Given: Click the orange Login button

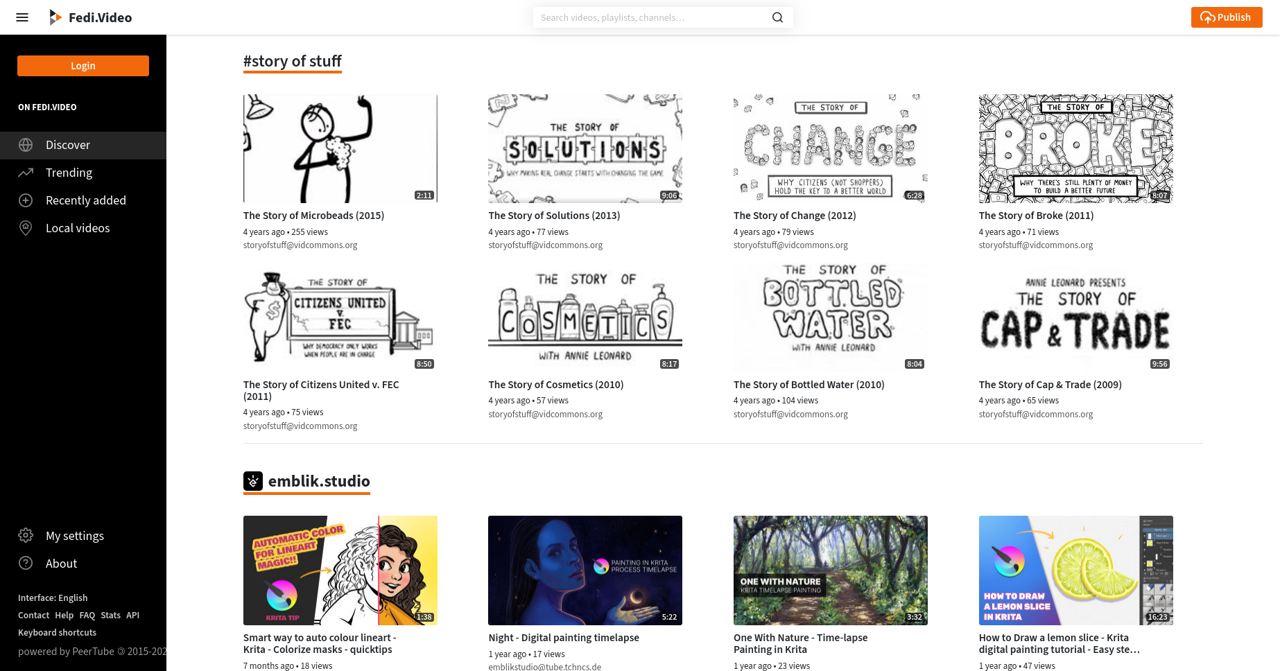Looking at the screenshot, I should (83, 66).
